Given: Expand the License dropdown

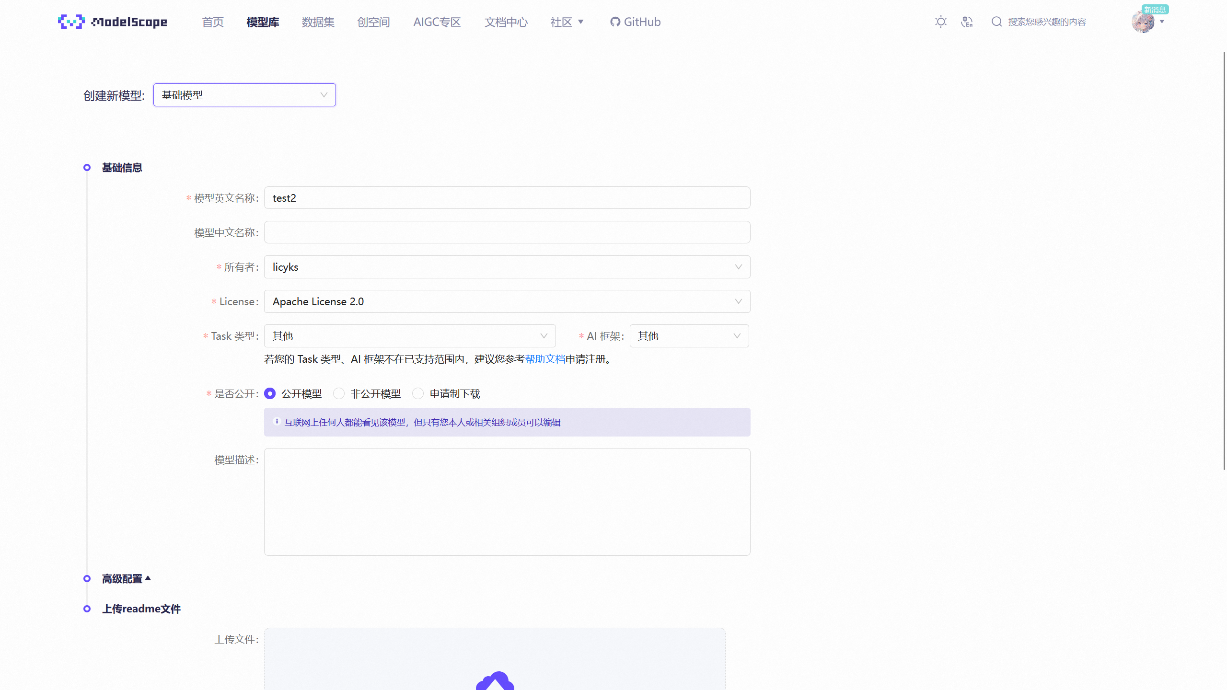Looking at the screenshot, I should (x=507, y=301).
